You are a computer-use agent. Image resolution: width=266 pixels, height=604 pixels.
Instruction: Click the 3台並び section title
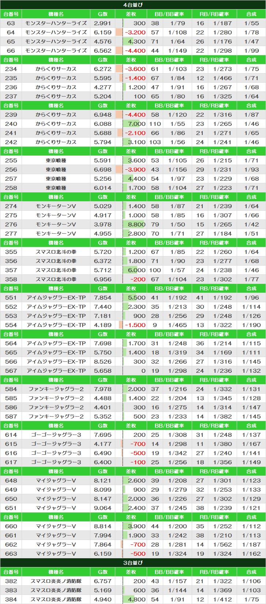pyautogui.click(x=133, y=563)
